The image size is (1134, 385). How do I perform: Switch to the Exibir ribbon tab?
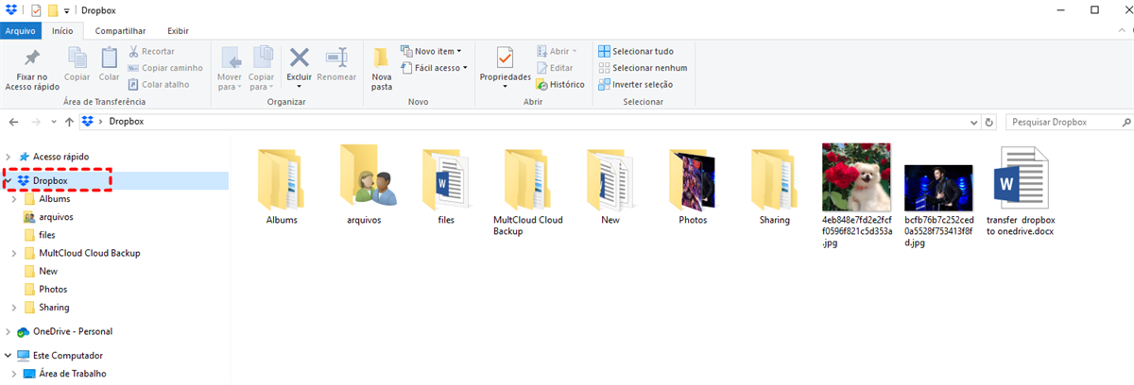(178, 31)
